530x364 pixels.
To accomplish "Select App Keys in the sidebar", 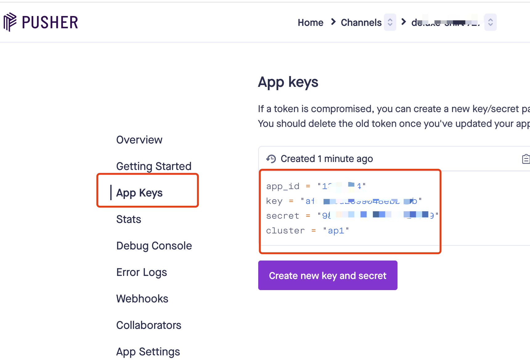I will (139, 193).
